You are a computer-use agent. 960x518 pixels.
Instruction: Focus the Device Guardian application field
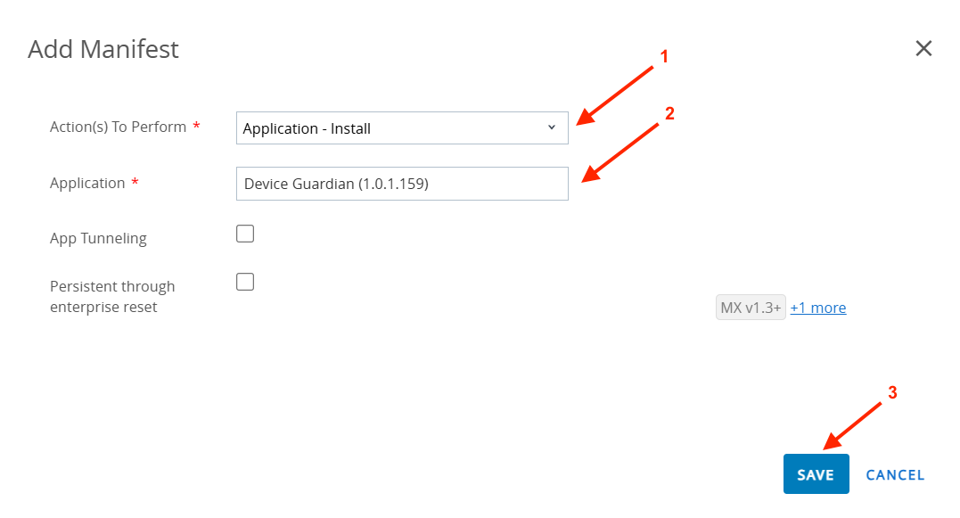tap(401, 184)
